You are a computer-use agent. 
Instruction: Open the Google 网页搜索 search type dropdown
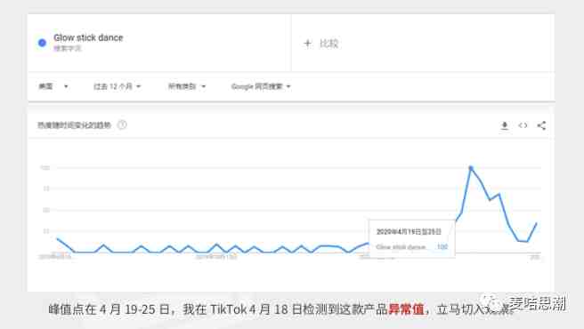tap(261, 86)
